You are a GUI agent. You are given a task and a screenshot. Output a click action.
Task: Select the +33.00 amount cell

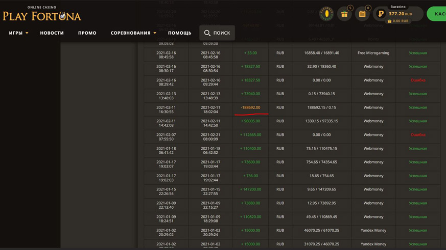(250, 53)
